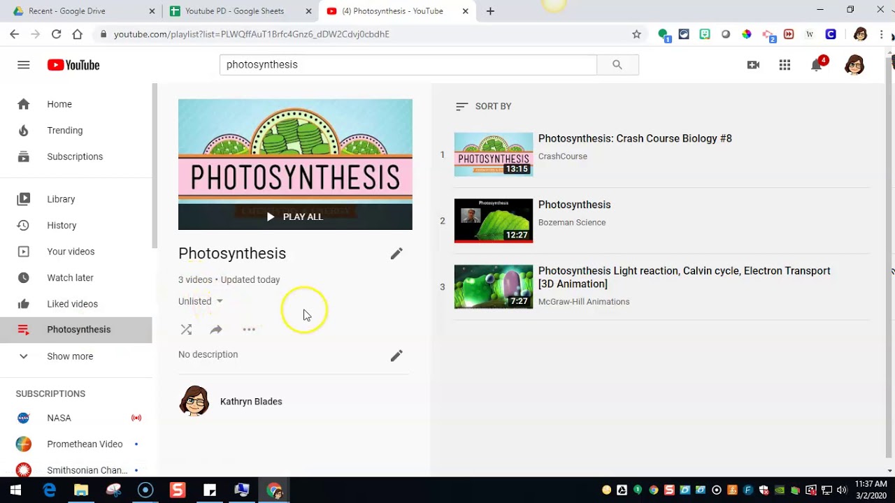895x503 pixels.
Task: Open the Sort By control
Action: 484,106
